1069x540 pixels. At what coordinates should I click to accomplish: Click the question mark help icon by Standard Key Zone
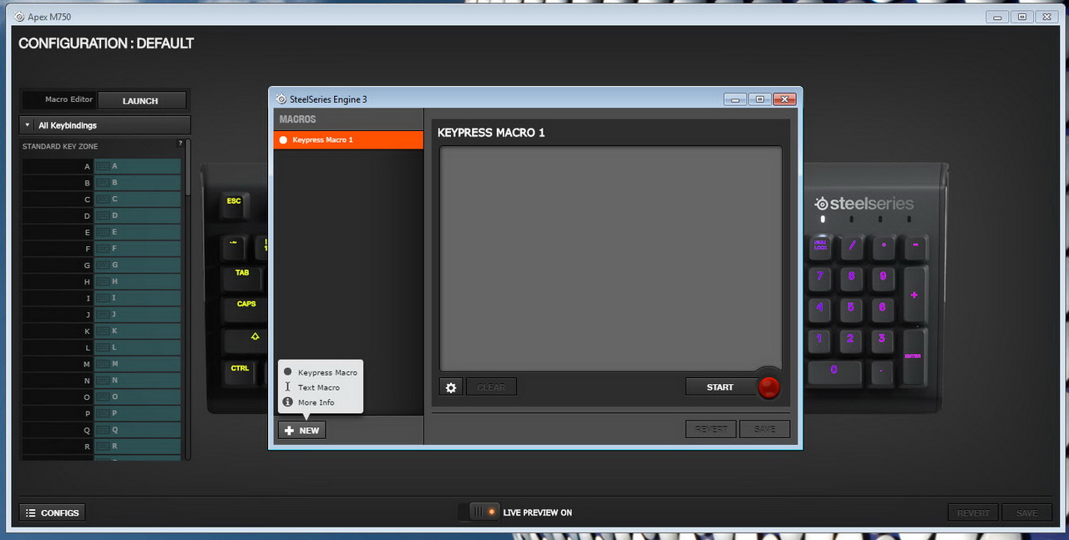click(180, 144)
